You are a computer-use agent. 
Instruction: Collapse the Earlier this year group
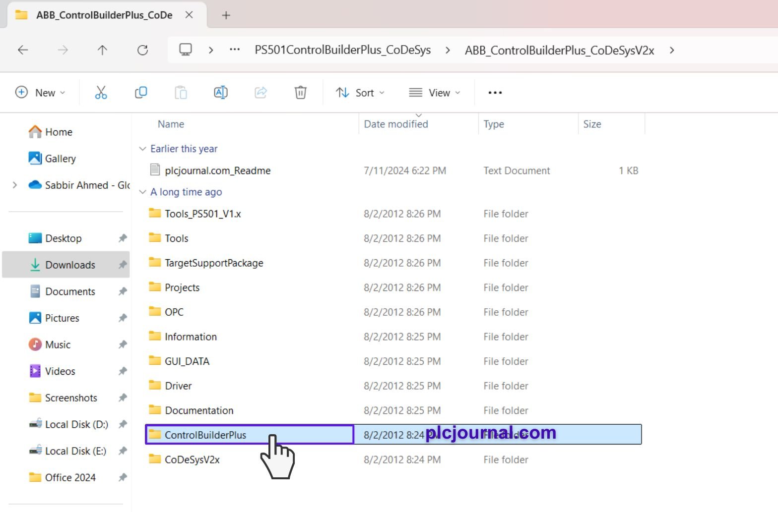click(143, 149)
